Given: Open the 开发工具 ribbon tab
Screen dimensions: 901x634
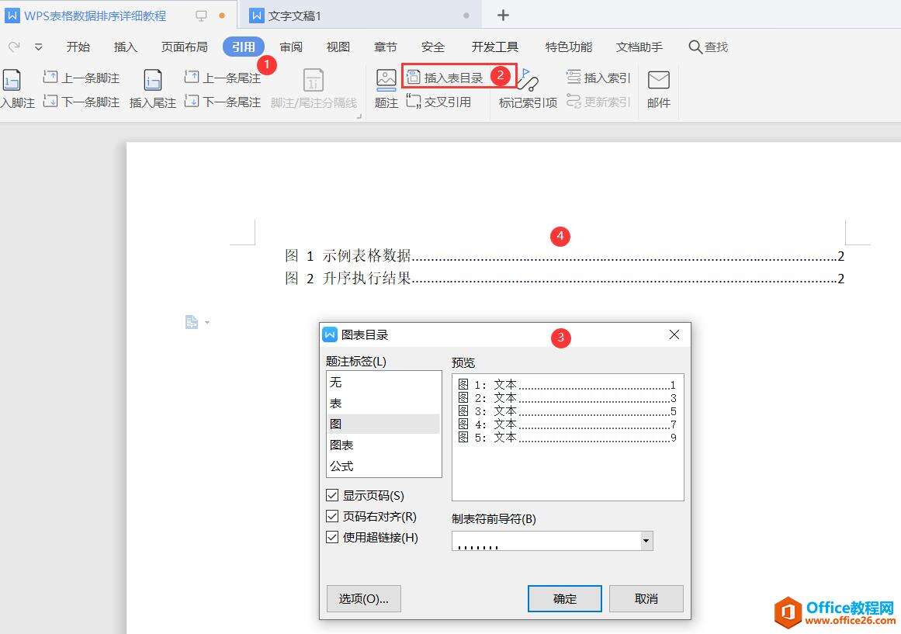Looking at the screenshot, I should pos(495,47).
